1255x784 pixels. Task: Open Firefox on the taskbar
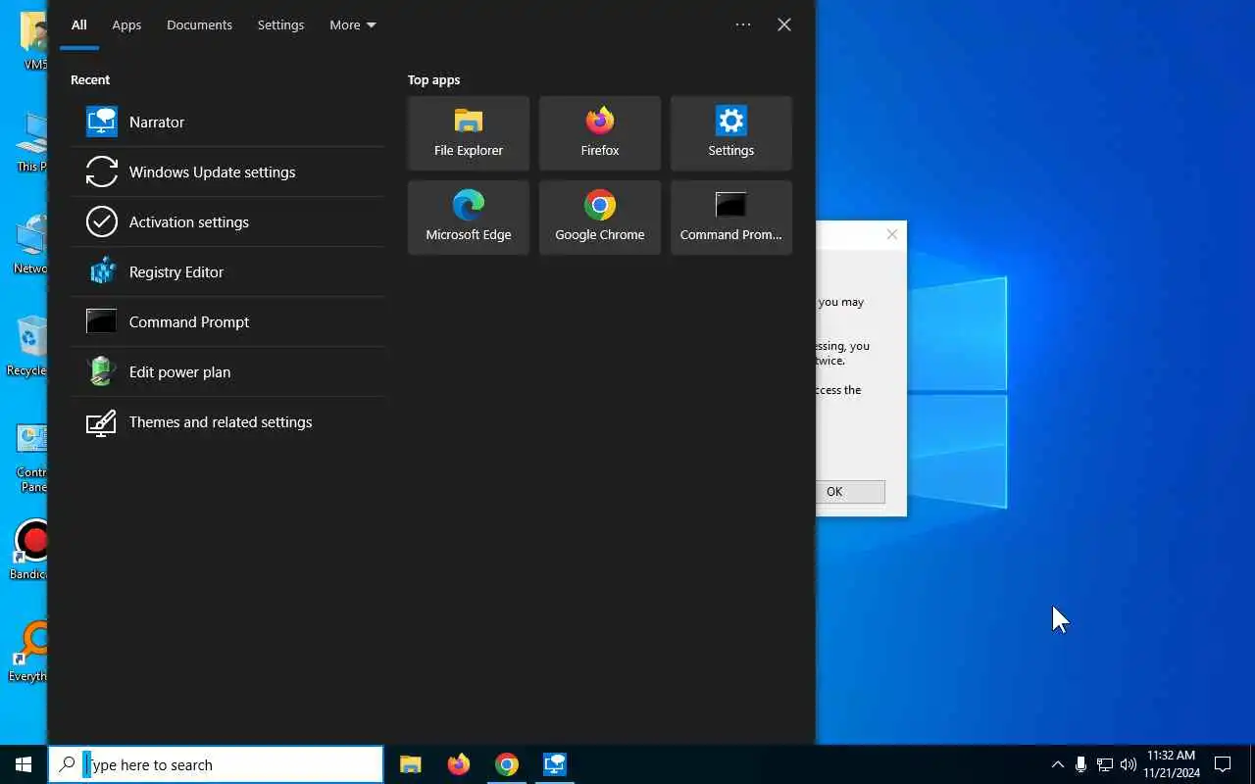pos(459,764)
